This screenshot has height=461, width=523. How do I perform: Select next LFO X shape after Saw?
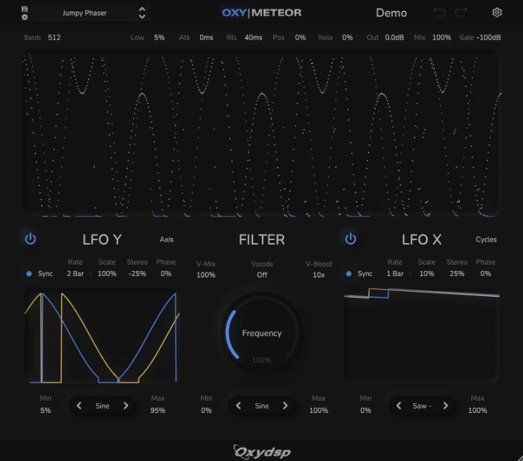(446, 406)
